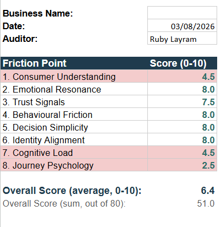
Task: Select the Auditor cell with Ruby Layram
Action: [x=182, y=38]
